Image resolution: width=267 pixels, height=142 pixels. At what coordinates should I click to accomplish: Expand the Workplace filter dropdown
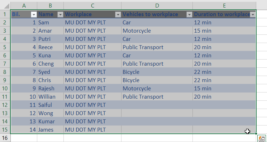pyautogui.click(x=118, y=15)
